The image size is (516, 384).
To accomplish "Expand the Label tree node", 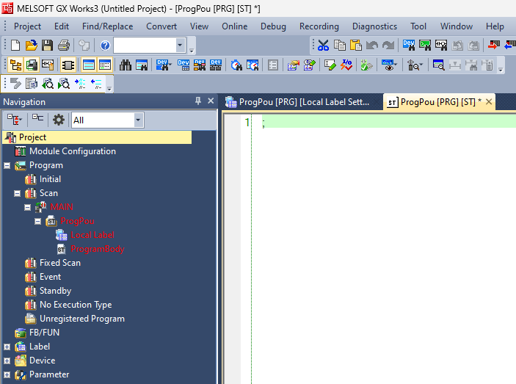I will coord(7,347).
